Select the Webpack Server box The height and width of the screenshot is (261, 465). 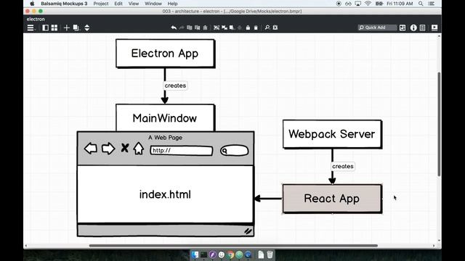click(x=332, y=134)
